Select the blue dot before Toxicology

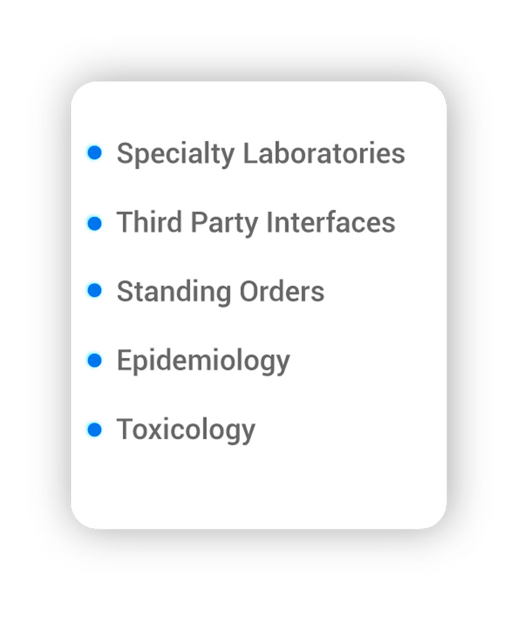94,429
